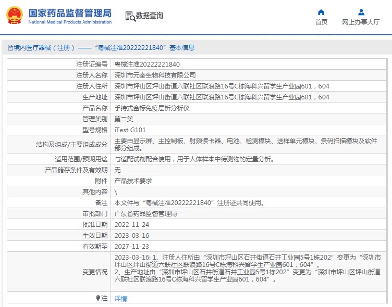The height and width of the screenshot is (307, 392).
Task: Click the 附件 row label
Action: 101,181
